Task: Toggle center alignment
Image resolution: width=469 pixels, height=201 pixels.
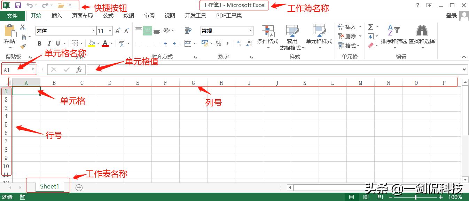Action: pos(147,43)
